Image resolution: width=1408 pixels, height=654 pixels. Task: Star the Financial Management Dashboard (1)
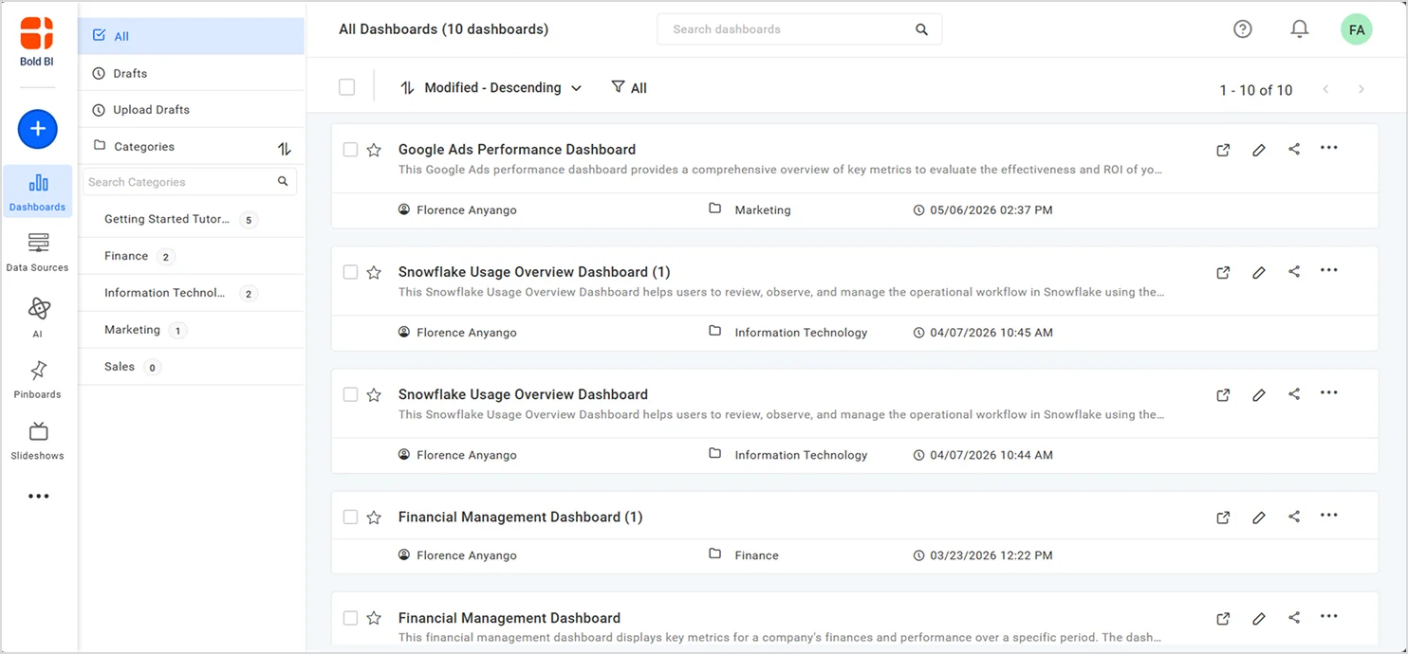tap(374, 517)
